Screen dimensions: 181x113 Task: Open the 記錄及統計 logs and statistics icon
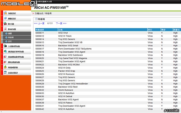coord(5,73)
